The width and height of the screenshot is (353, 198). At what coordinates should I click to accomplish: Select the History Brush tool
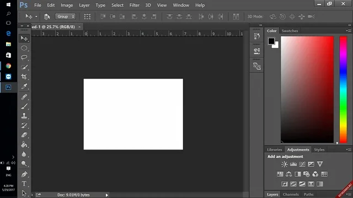click(x=24, y=125)
